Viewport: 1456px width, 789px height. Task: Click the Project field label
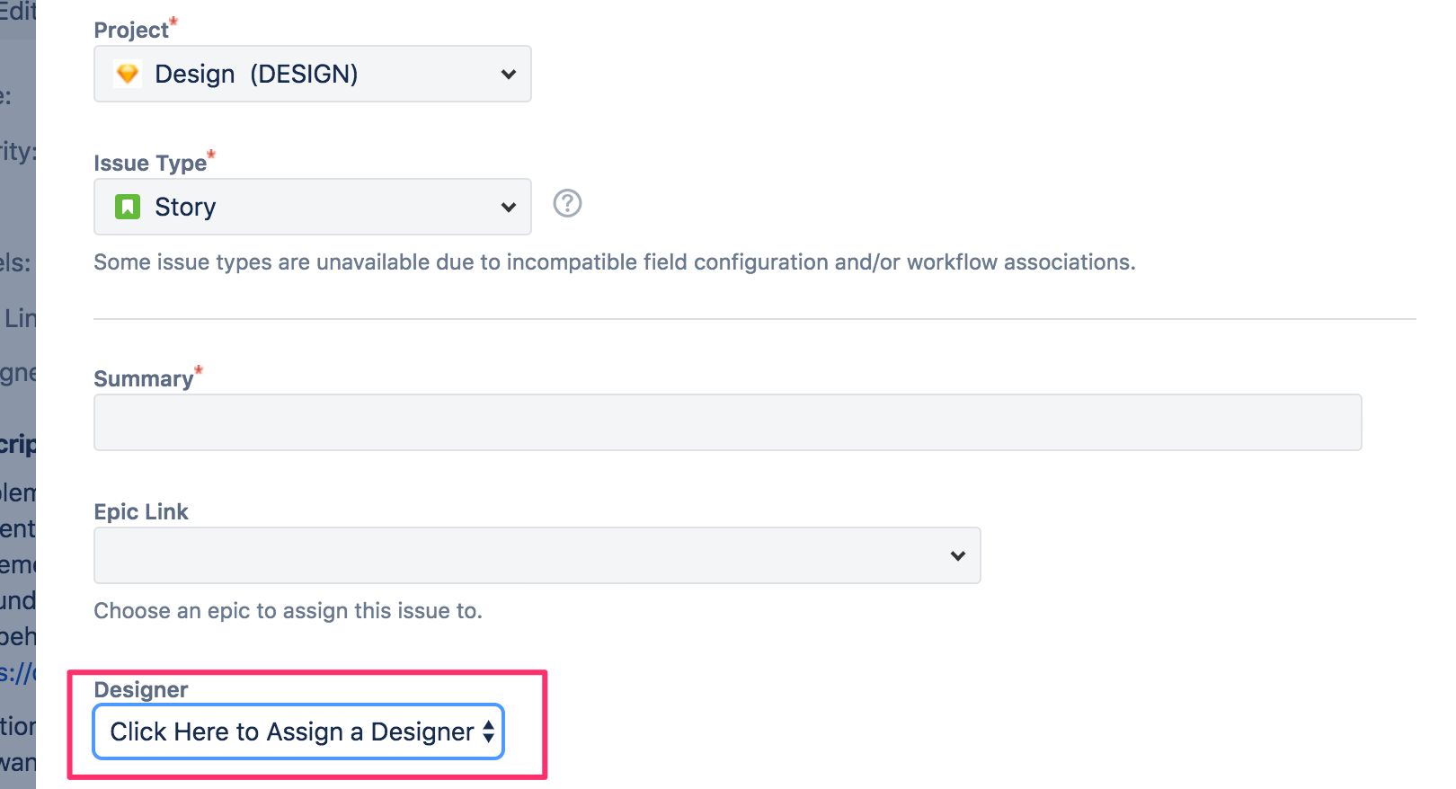(131, 30)
